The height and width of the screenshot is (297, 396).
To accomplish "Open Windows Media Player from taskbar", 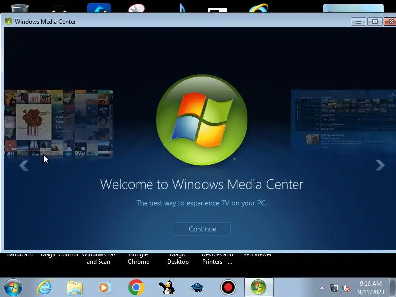I will tap(104, 288).
